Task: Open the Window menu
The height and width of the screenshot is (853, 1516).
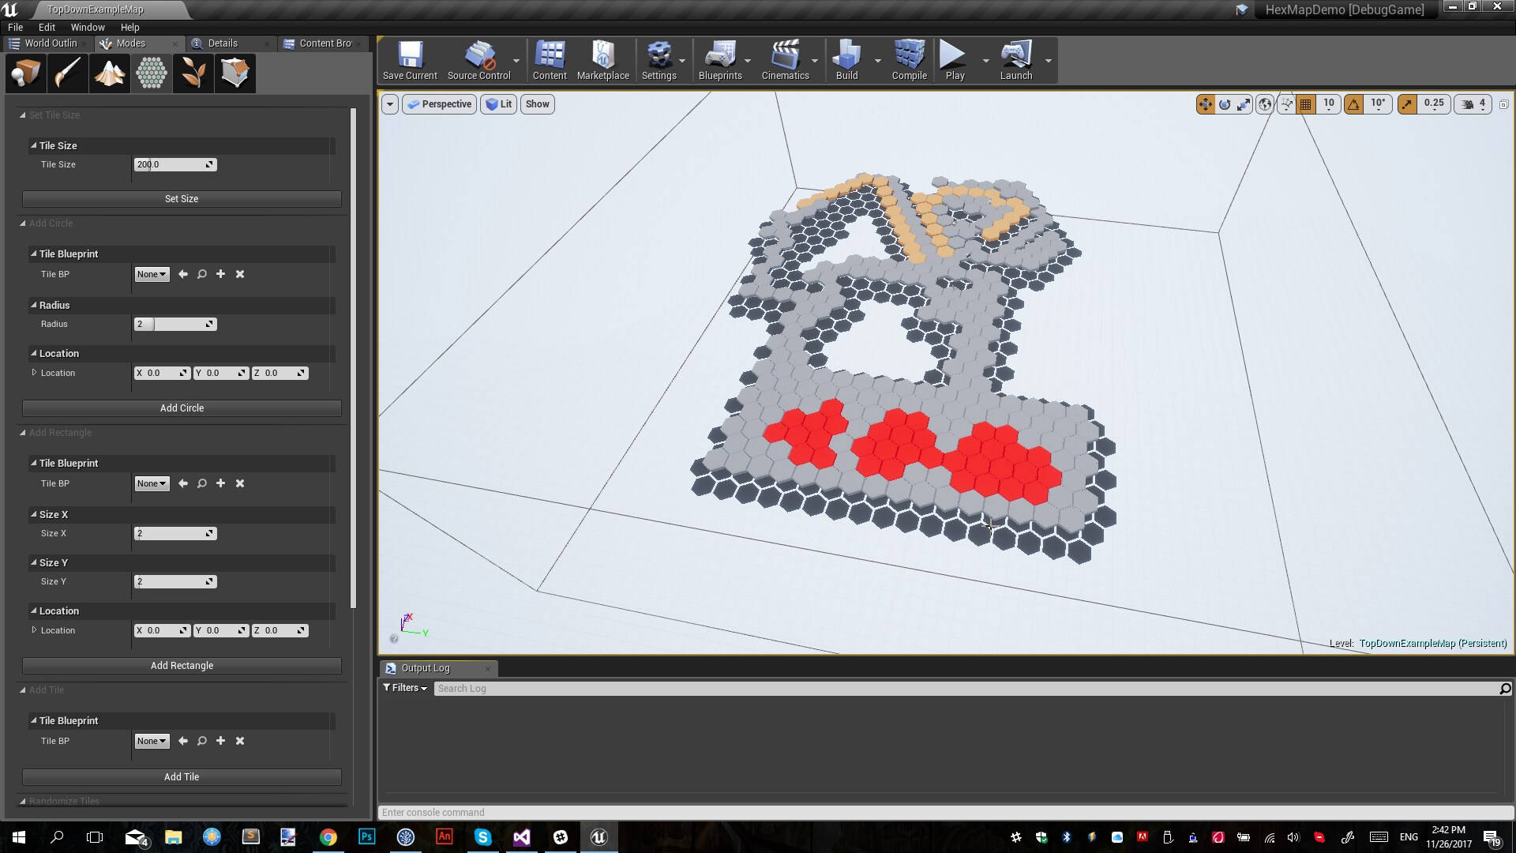Action: click(x=87, y=27)
